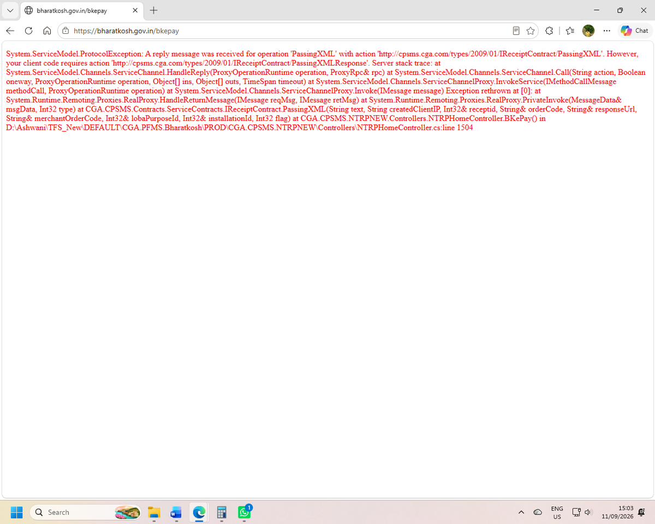Click the taskbar Search box
Viewport: 655px width, 524px height.
point(85,512)
